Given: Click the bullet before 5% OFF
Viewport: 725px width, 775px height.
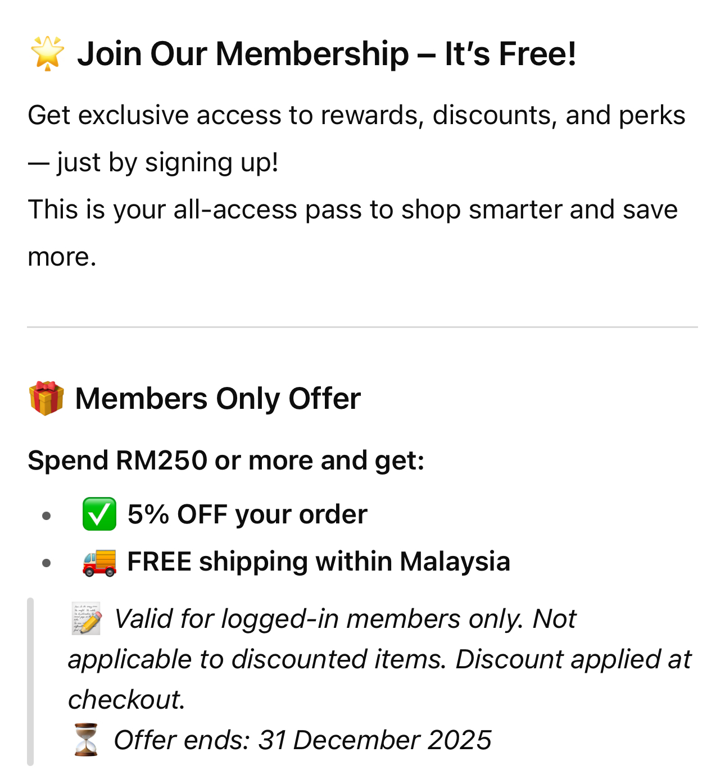Looking at the screenshot, I should point(47,515).
